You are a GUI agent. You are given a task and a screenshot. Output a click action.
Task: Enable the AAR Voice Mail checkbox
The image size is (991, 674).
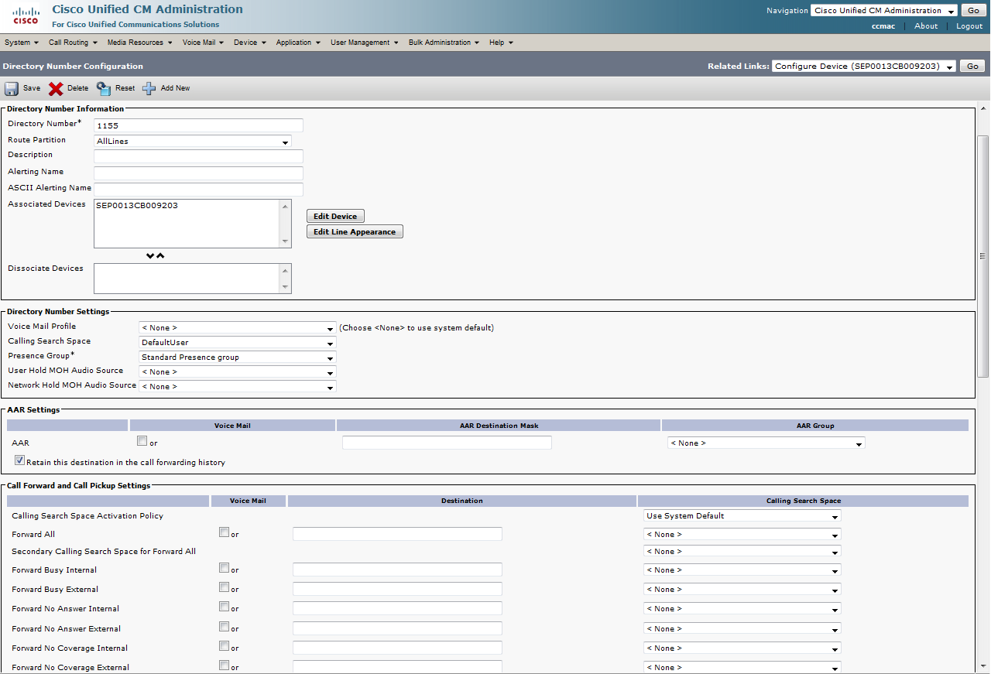142,441
